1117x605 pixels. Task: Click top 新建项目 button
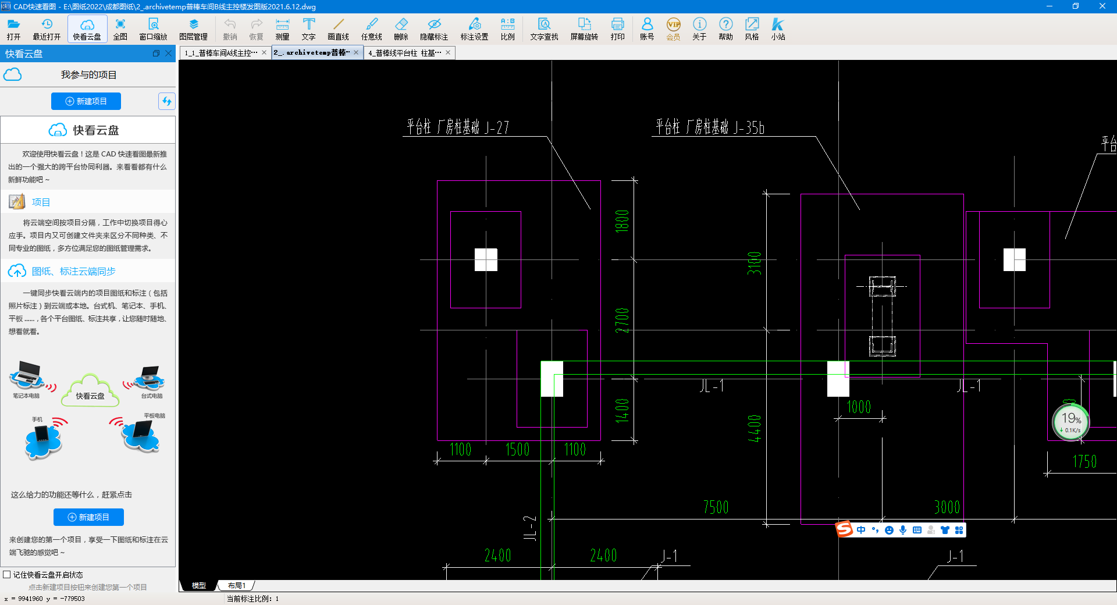point(86,101)
